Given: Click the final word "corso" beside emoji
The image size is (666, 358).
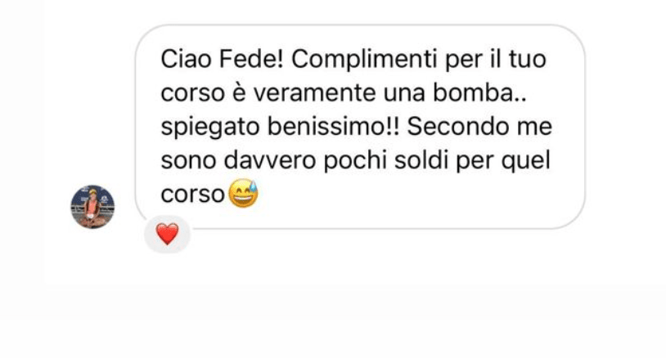Looking at the screenshot, I should point(193,195).
